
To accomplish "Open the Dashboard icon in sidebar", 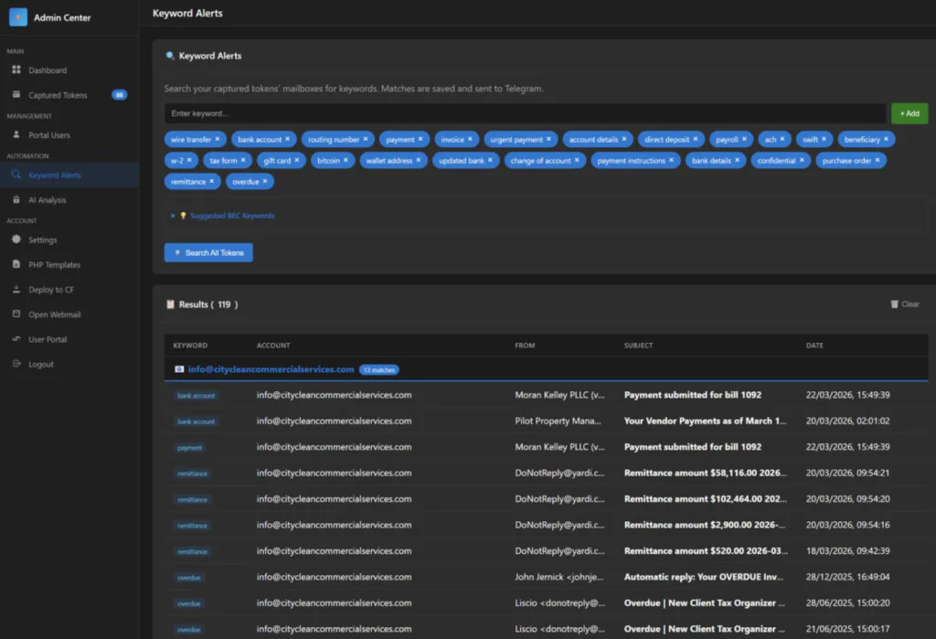I will 16,70.
